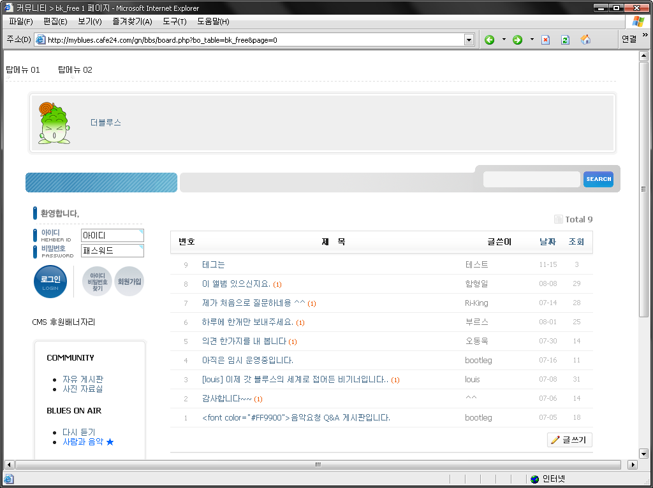The width and height of the screenshot is (653, 488).
Task: Open post 아직은 임시 운영중입니다.
Action: click(x=248, y=361)
